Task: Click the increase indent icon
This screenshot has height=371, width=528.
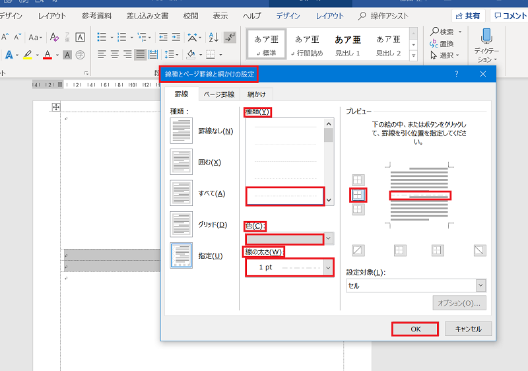Action: point(176,37)
